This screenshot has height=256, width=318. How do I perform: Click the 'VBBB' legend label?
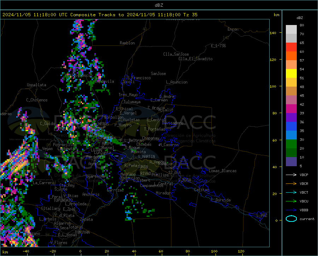[304, 210]
